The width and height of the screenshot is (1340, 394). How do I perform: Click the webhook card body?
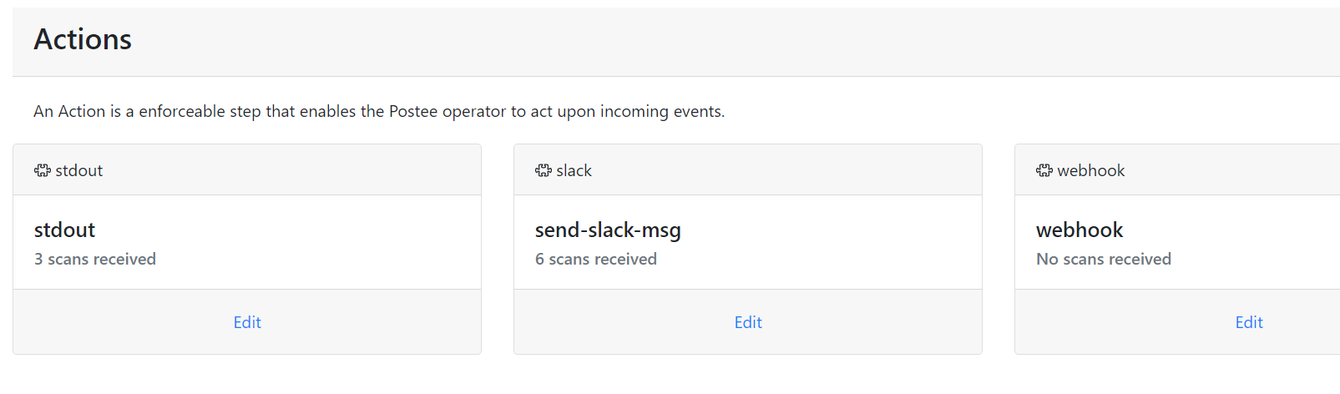click(1177, 242)
